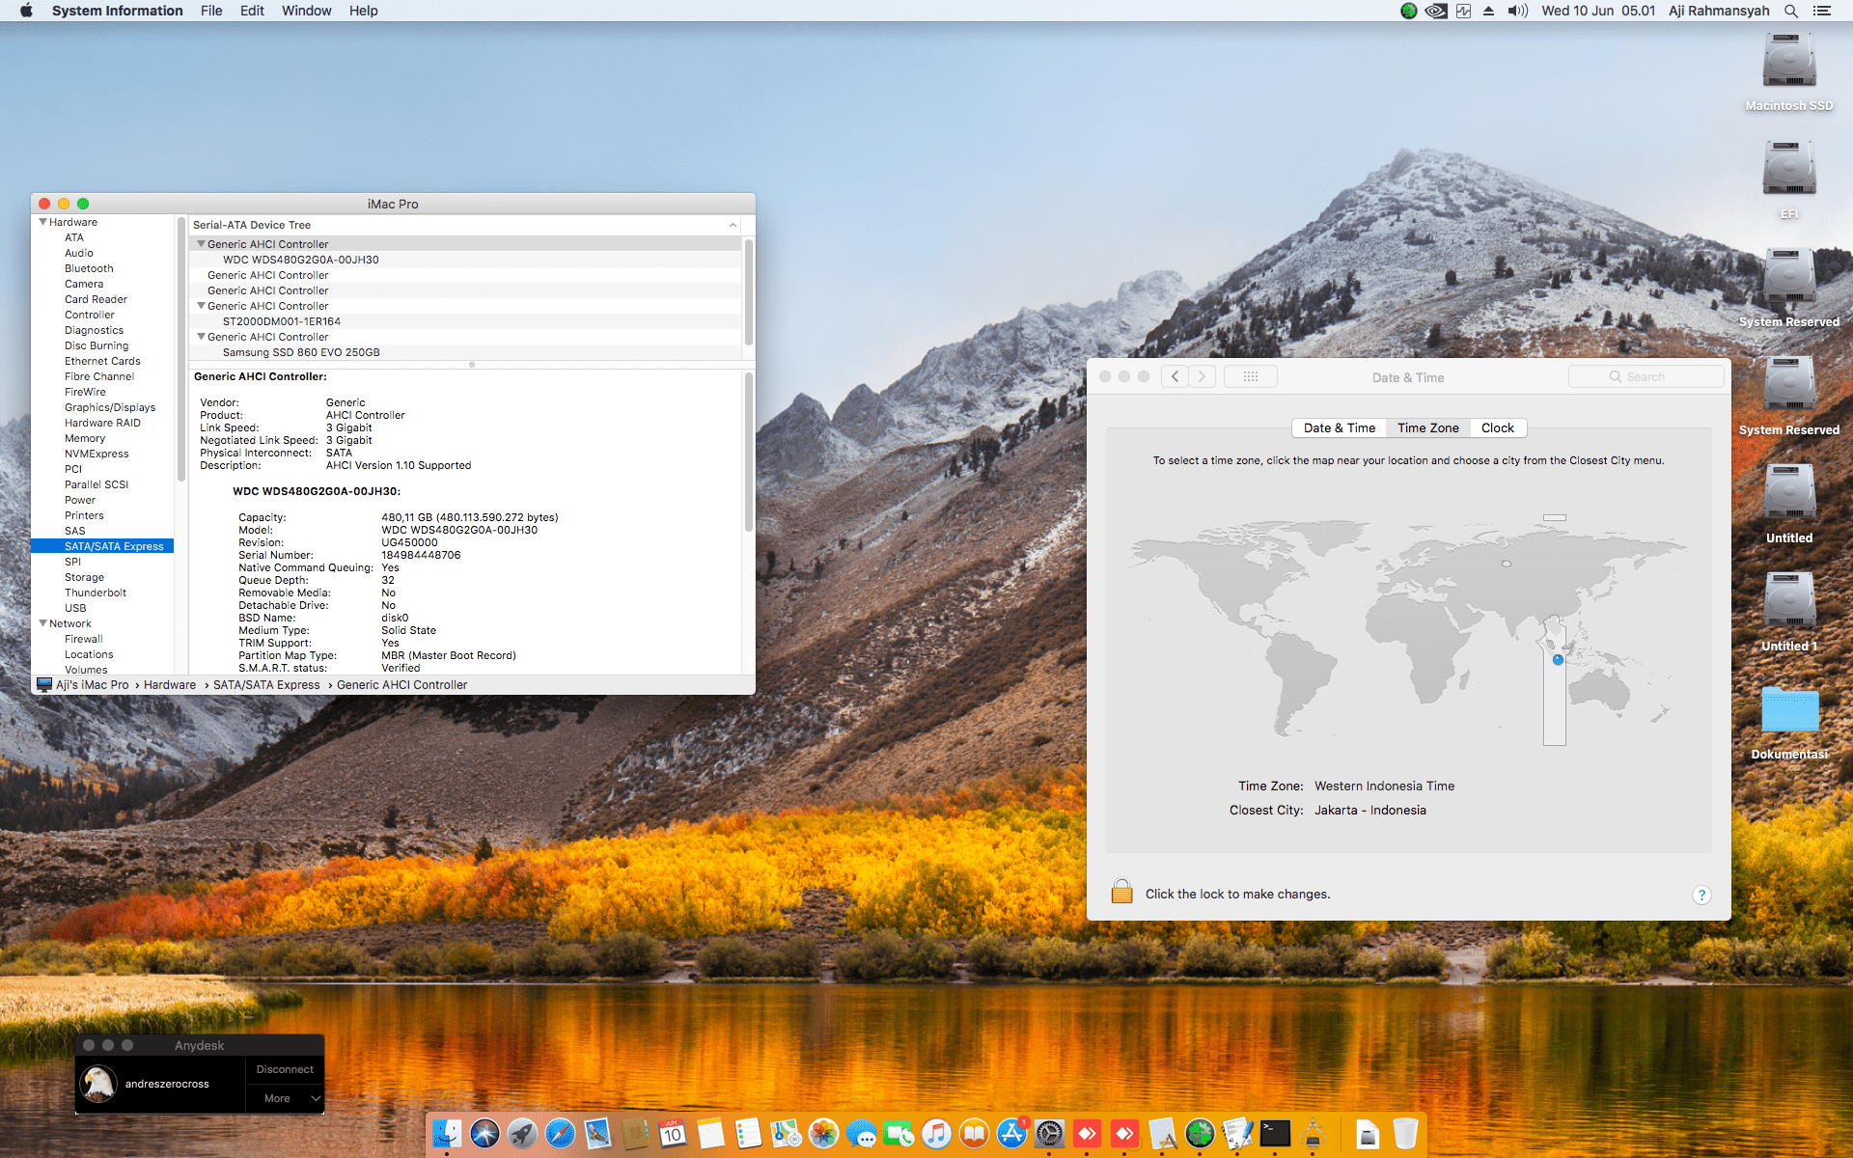The height and width of the screenshot is (1158, 1853).
Task: Open the Window menu
Action: (306, 11)
